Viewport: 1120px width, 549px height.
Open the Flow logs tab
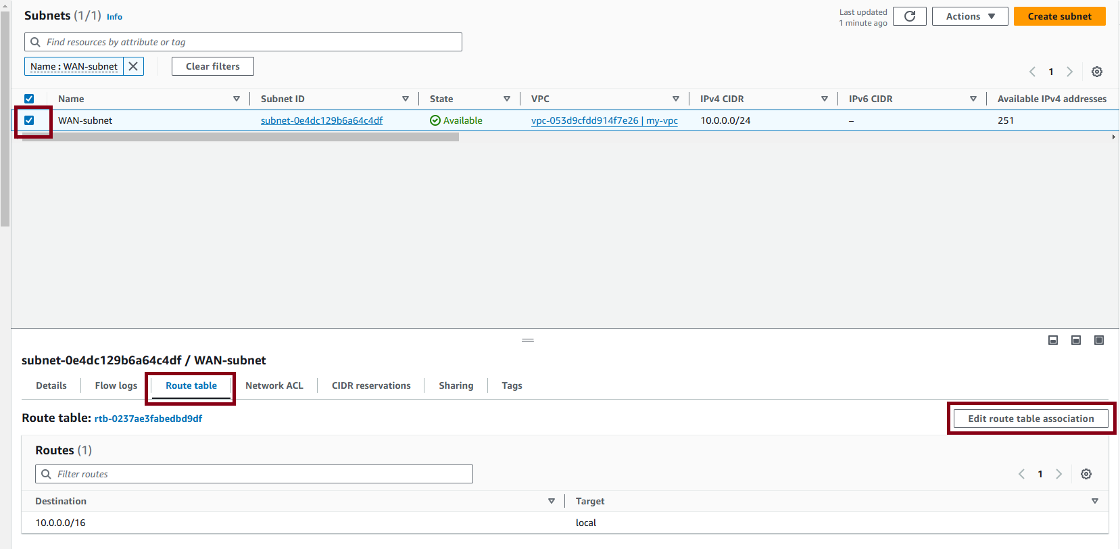coord(116,385)
